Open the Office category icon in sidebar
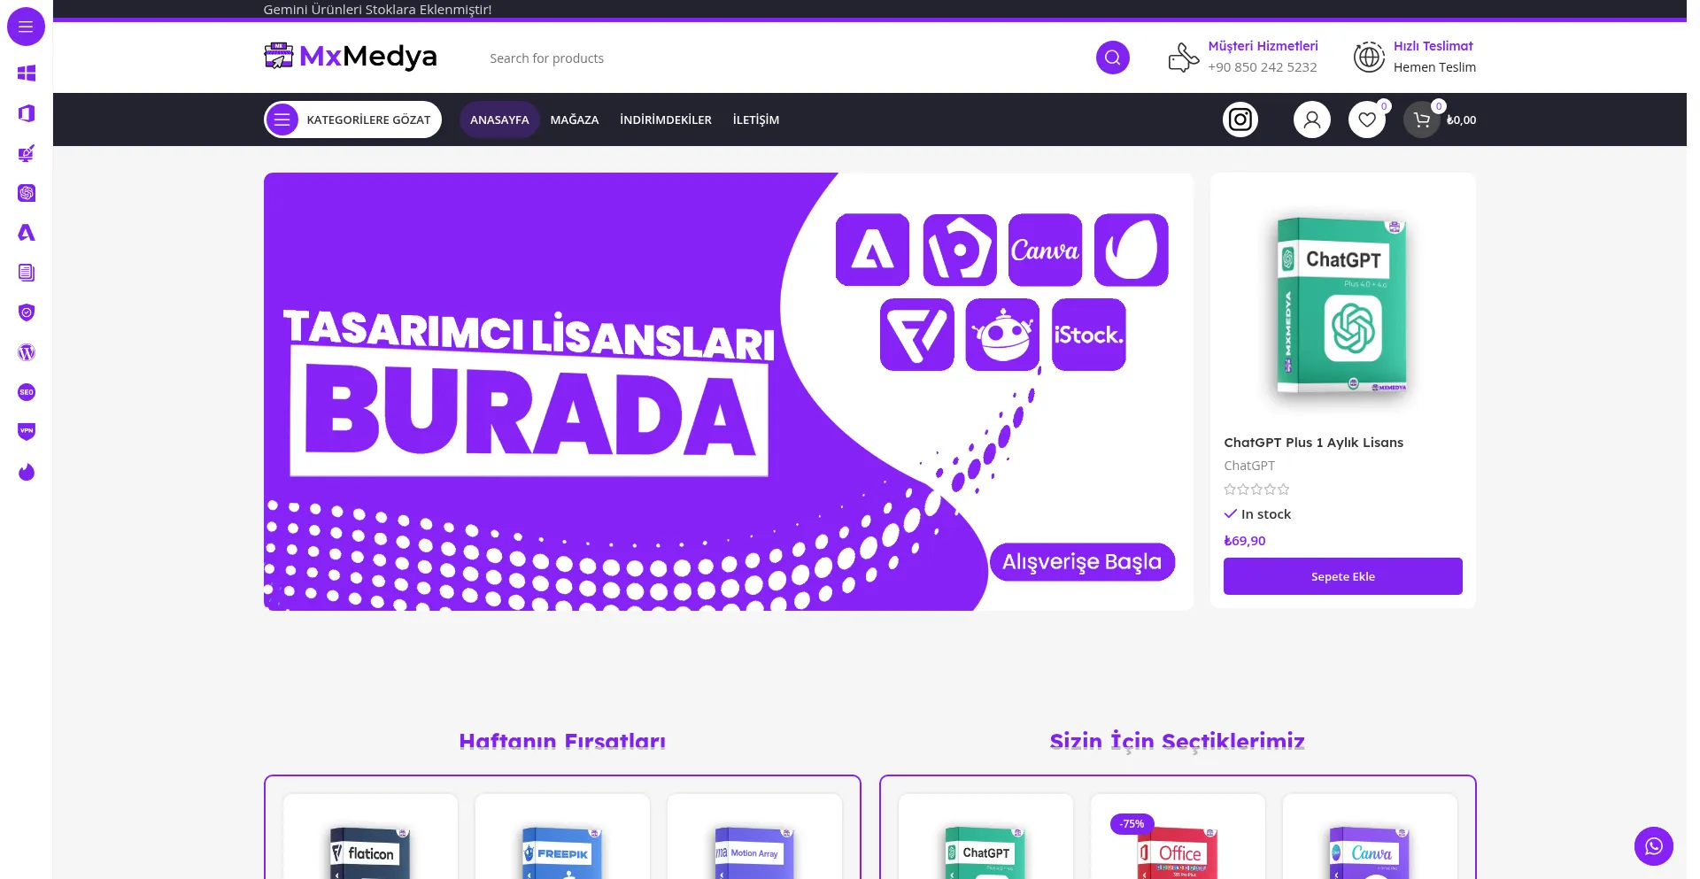This screenshot has width=1700, height=879. (x=27, y=113)
